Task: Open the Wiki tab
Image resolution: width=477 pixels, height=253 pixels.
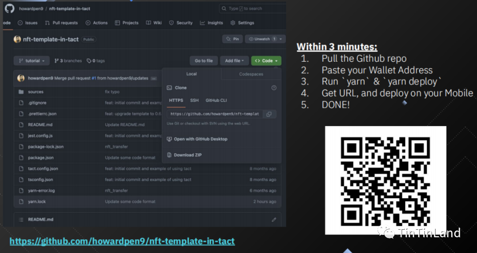Action: click(x=154, y=23)
